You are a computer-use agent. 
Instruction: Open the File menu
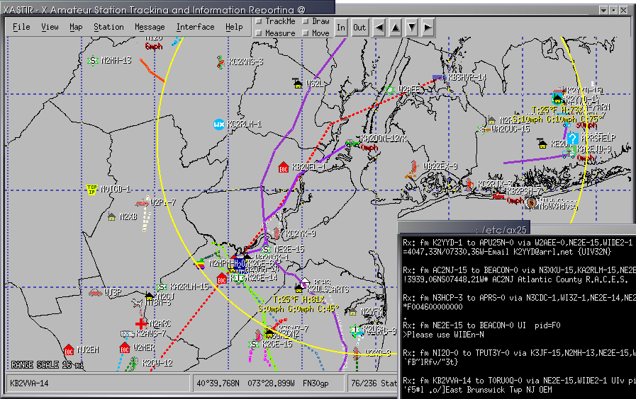[x=21, y=27]
